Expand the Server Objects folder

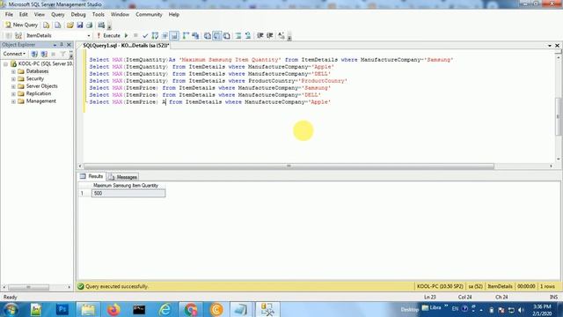(x=13, y=86)
